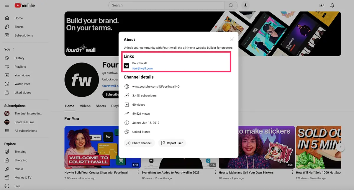This screenshot has height=190, width=354.
Task: Go to Shorts in the sidebar
Action: click(19, 27)
